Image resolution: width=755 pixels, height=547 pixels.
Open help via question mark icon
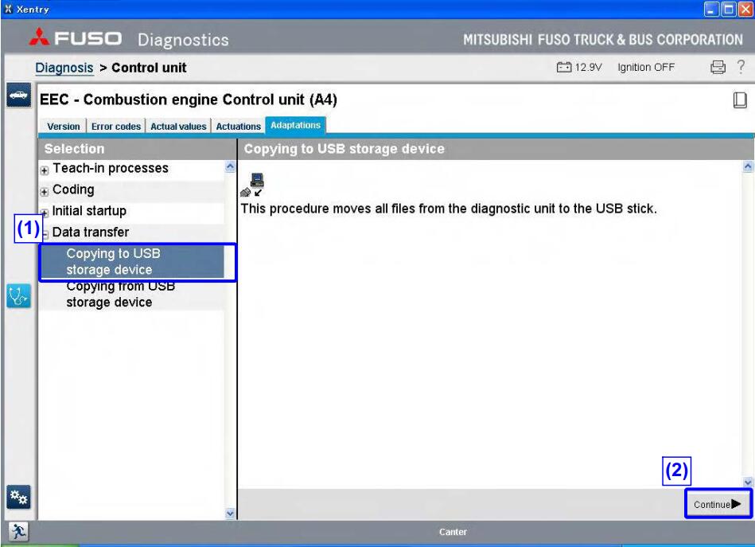(741, 67)
